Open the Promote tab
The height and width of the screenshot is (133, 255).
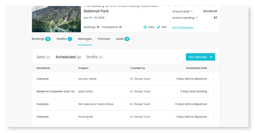coord(104,39)
